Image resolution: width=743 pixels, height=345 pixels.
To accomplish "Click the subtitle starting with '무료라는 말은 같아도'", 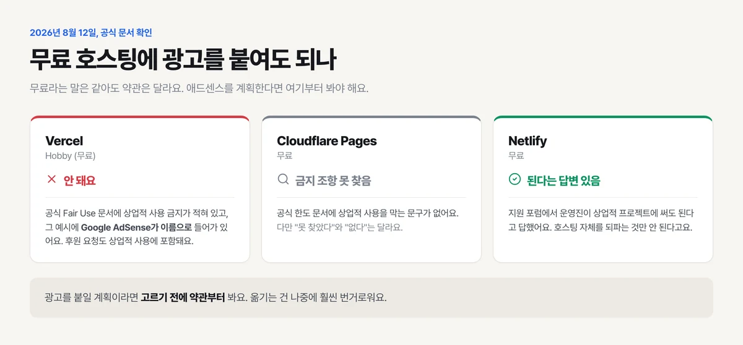I will click(x=199, y=88).
